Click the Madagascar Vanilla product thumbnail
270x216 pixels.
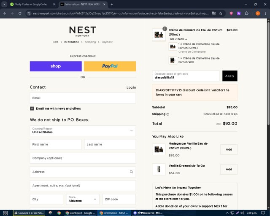pyautogui.click(x=159, y=149)
